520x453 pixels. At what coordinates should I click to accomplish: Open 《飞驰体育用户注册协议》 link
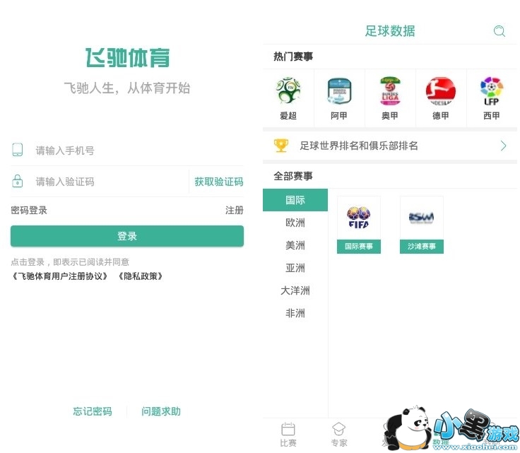click(x=59, y=276)
